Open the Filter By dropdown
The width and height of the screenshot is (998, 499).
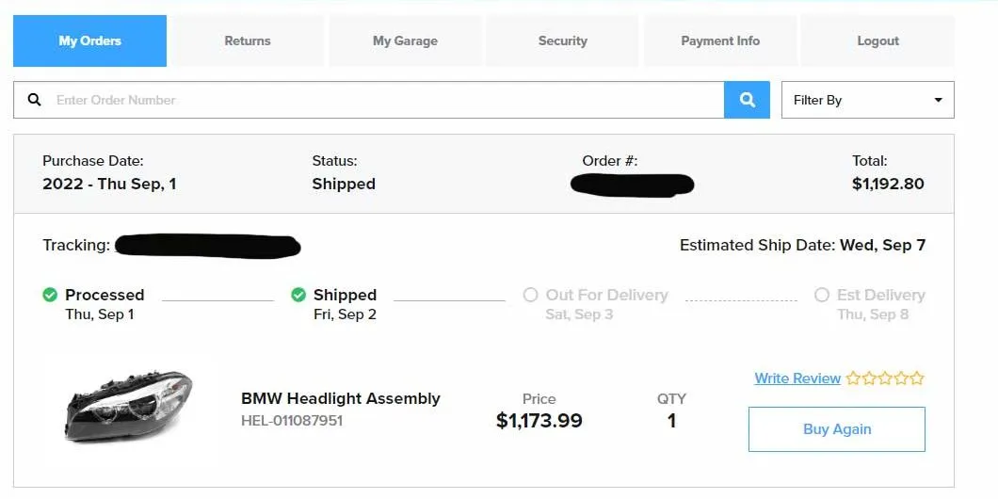click(x=866, y=100)
